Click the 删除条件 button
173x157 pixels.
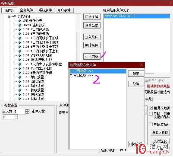92,45
